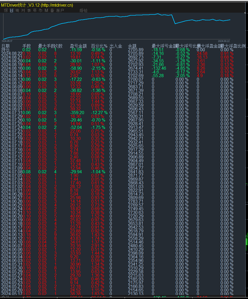
Task: Switch to the 综 summary tab
Action: pos(6,11)
